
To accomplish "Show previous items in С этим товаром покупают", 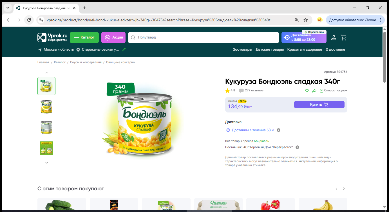I will [336, 189].
